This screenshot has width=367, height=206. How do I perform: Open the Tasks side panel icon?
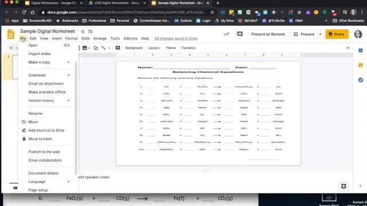click(x=361, y=80)
